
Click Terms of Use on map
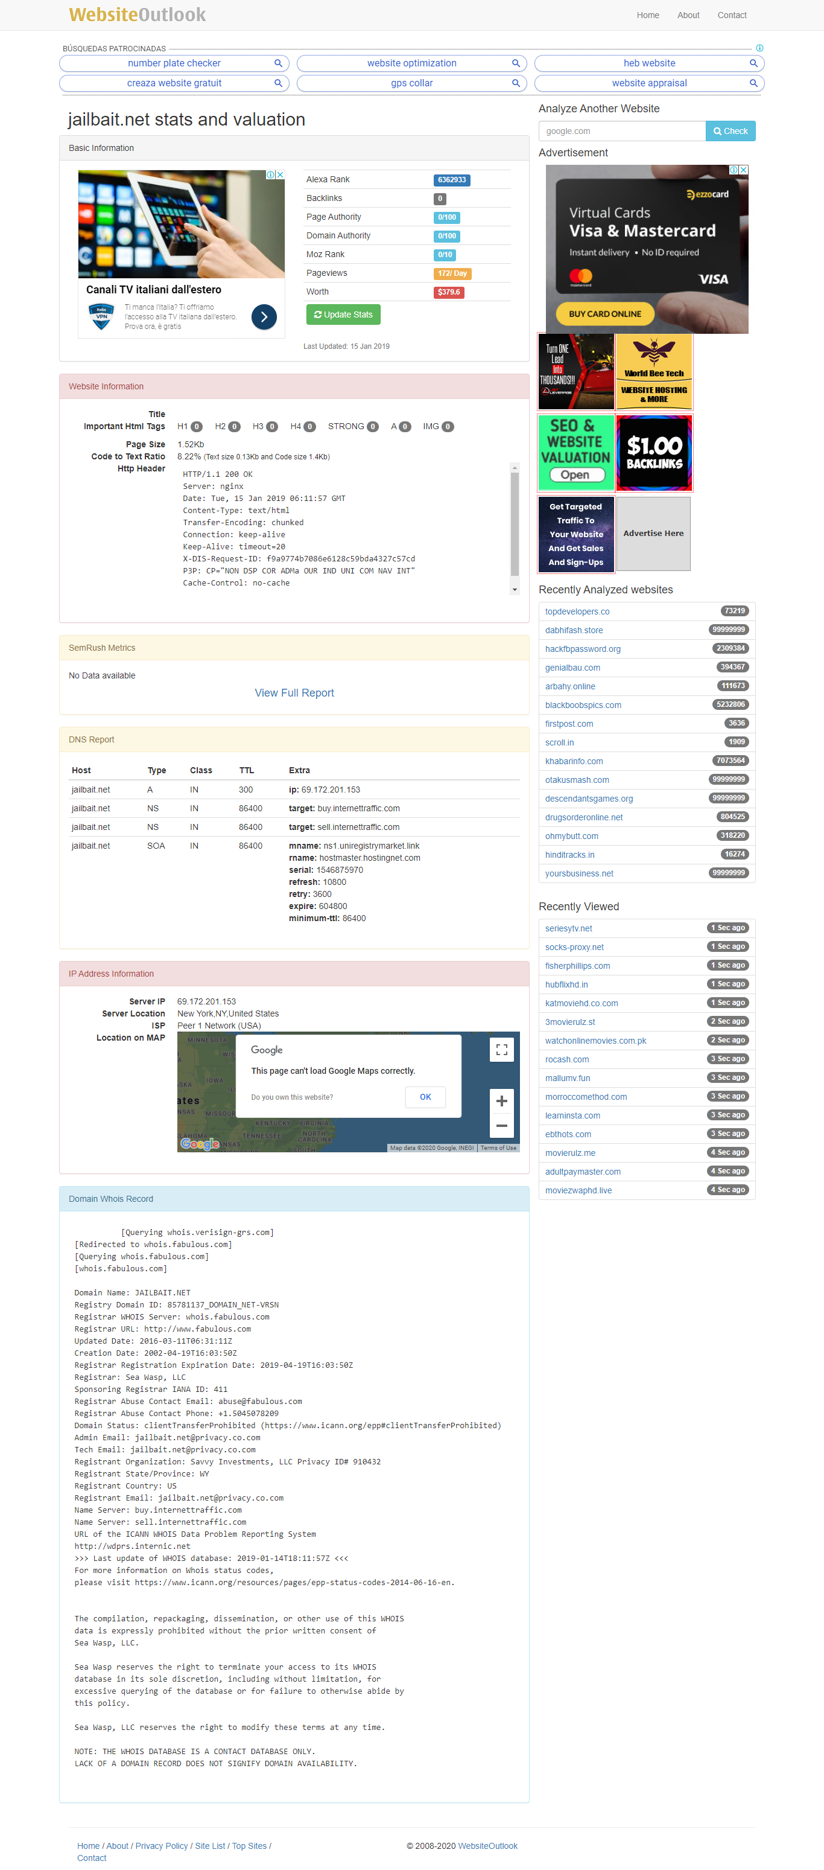498,1147
